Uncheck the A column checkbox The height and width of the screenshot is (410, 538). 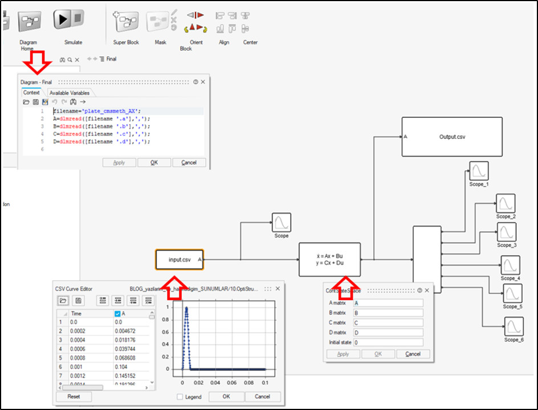[117, 314]
